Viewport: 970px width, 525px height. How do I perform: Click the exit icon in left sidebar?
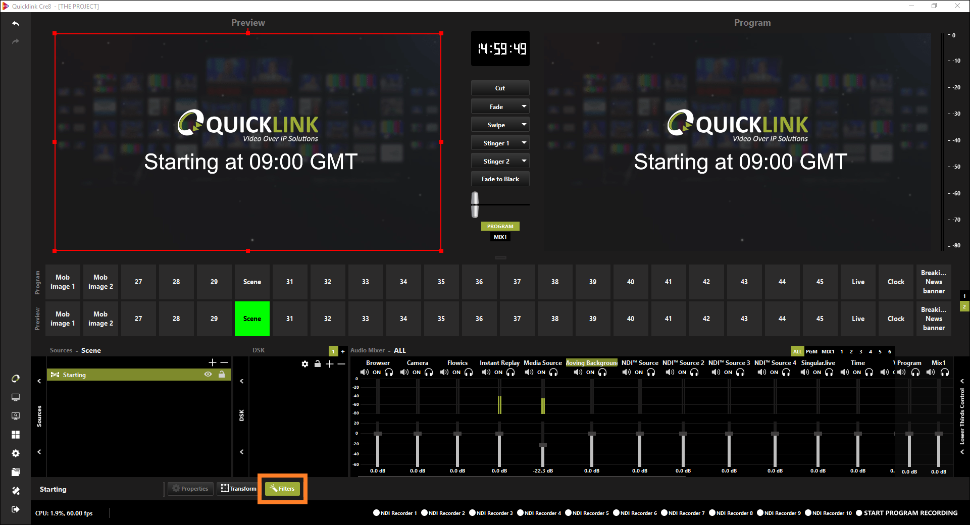(x=16, y=509)
